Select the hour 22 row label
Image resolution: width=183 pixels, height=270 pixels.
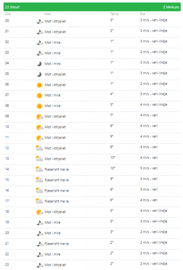(7, 254)
